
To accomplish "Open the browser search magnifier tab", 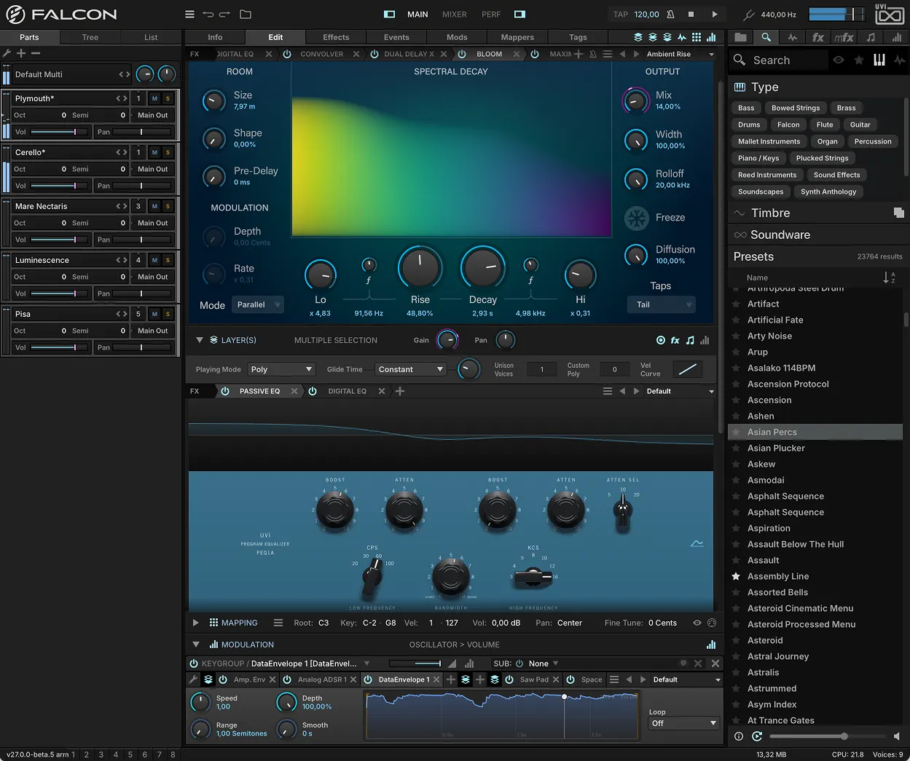I will [766, 37].
